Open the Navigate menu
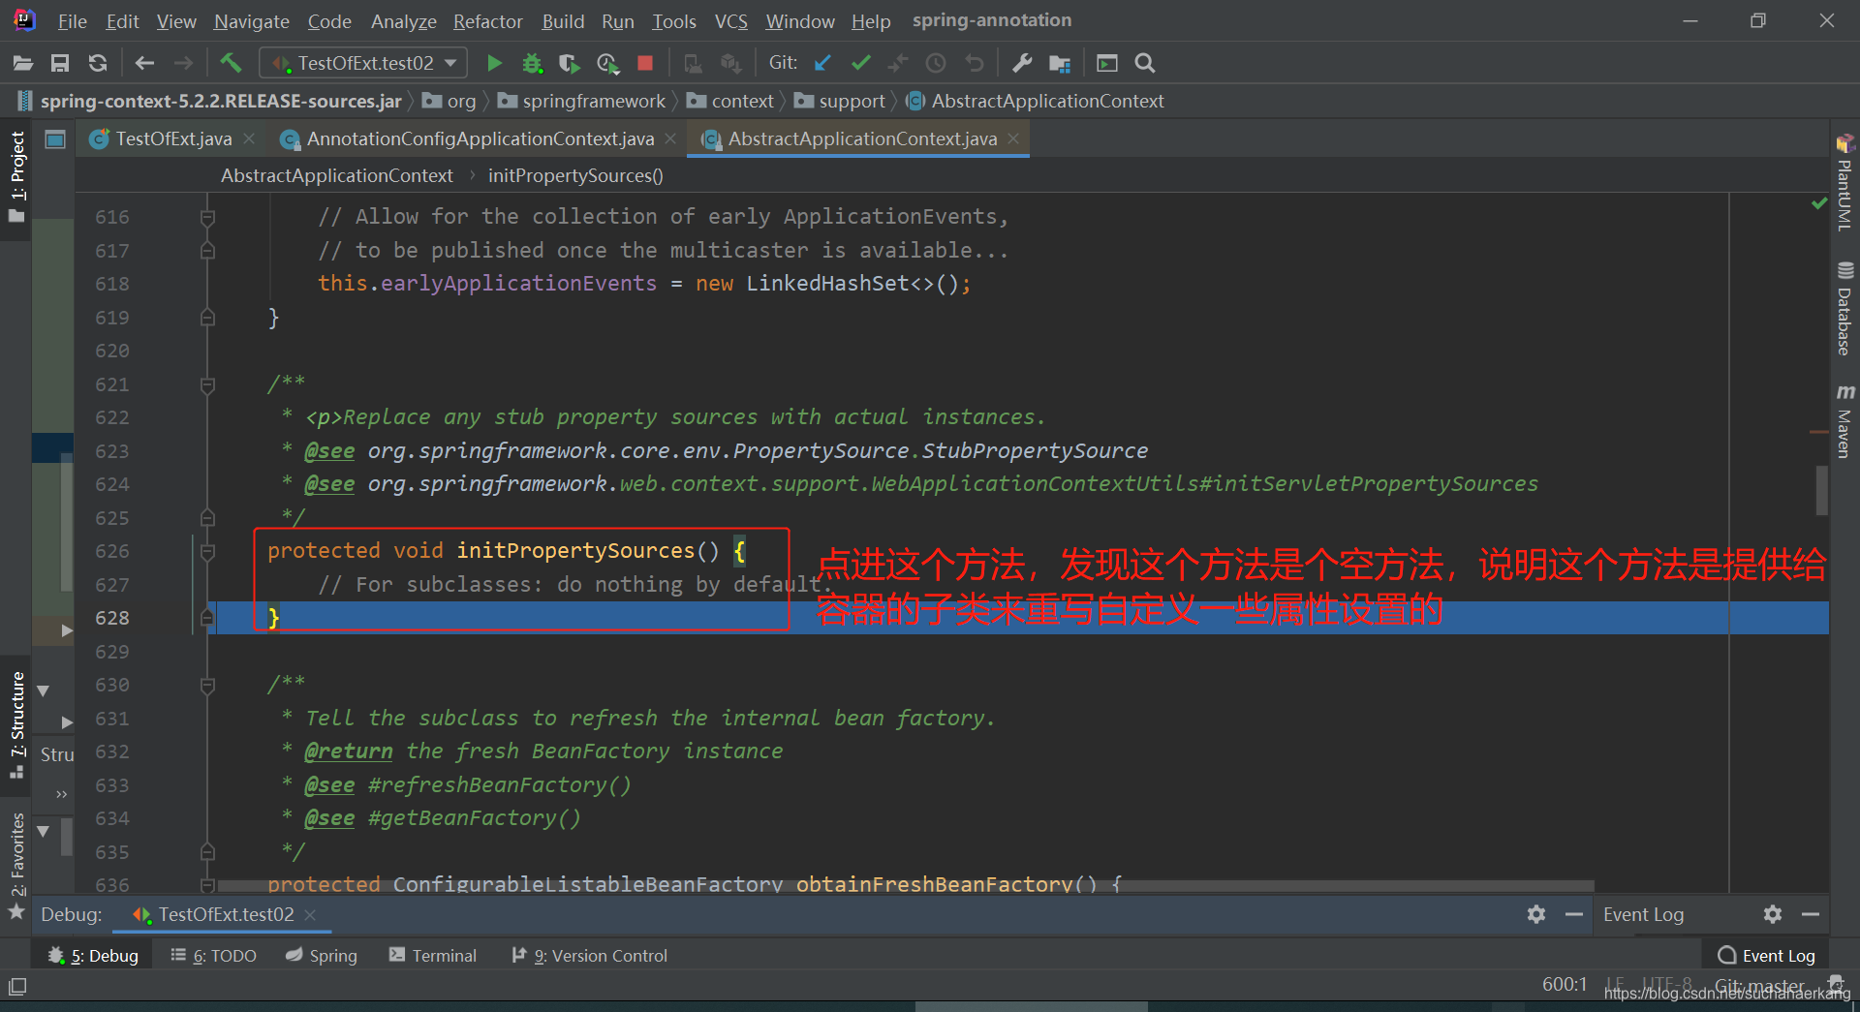Screen dimensions: 1860x1012 [252, 21]
